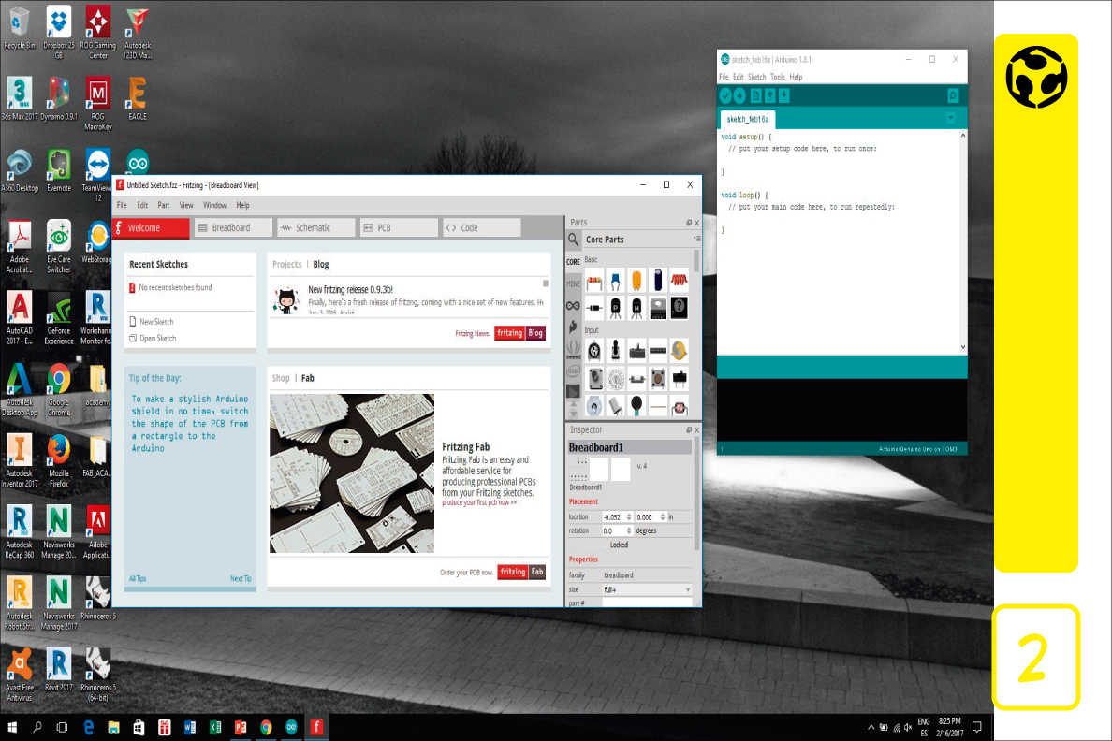Click the Fritzing icon in the taskbar
The image size is (1112, 741).
(x=317, y=727)
